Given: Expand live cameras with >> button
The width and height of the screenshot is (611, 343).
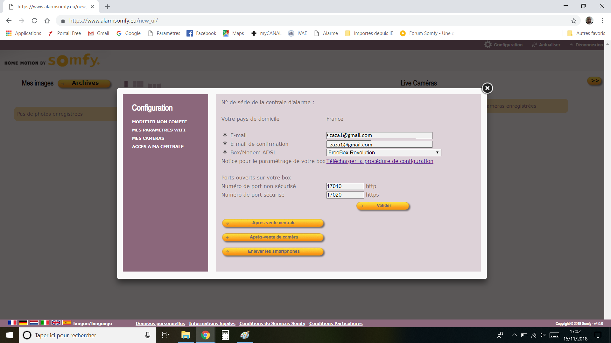Looking at the screenshot, I should tap(594, 81).
